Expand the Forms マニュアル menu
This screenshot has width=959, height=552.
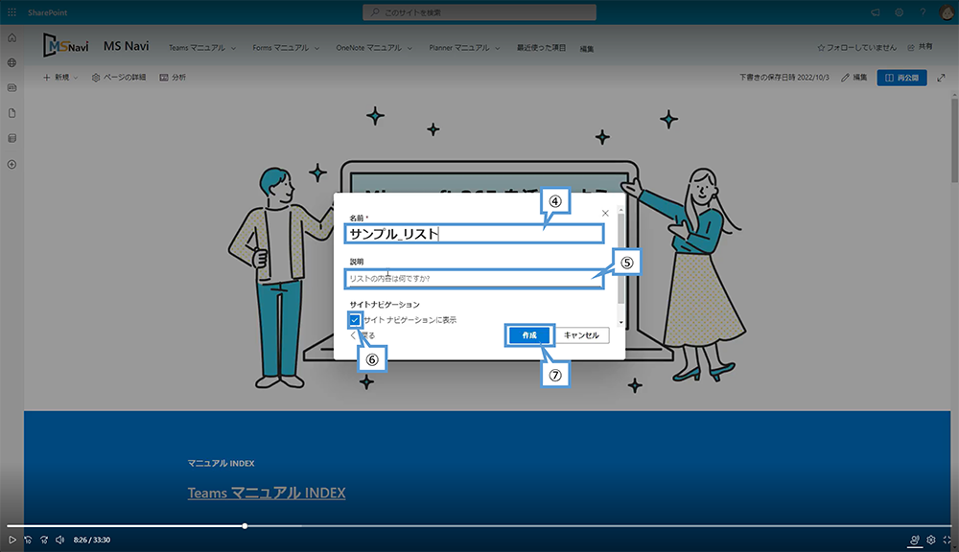286,48
